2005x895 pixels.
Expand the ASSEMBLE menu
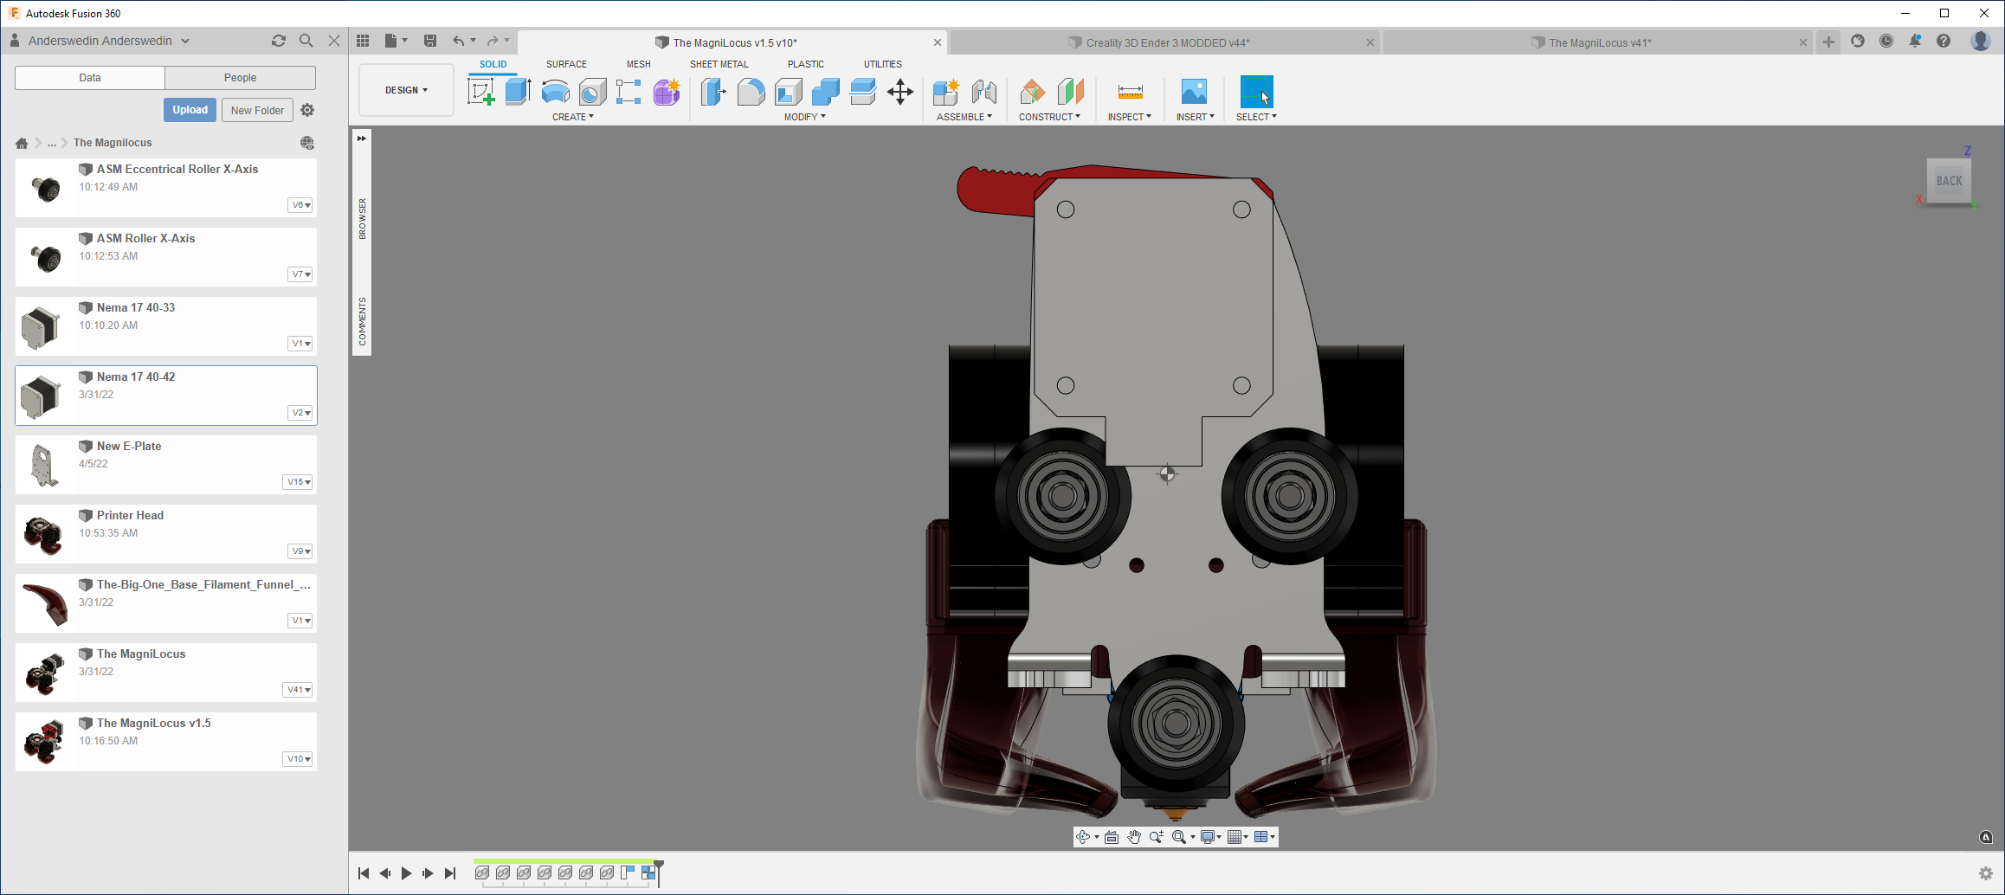coord(964,117)
